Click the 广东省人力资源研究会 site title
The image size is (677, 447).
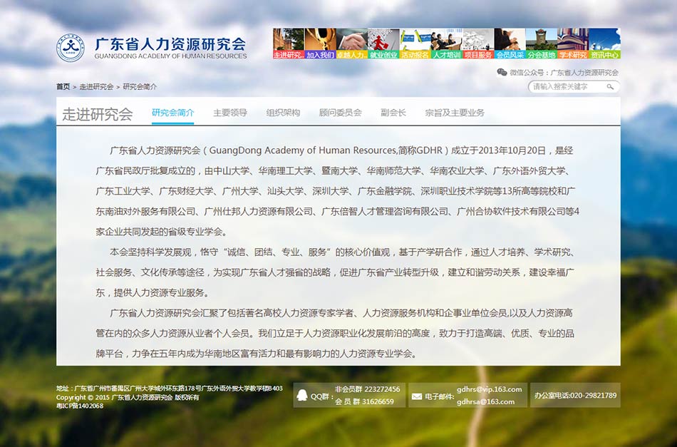point(170,44)
